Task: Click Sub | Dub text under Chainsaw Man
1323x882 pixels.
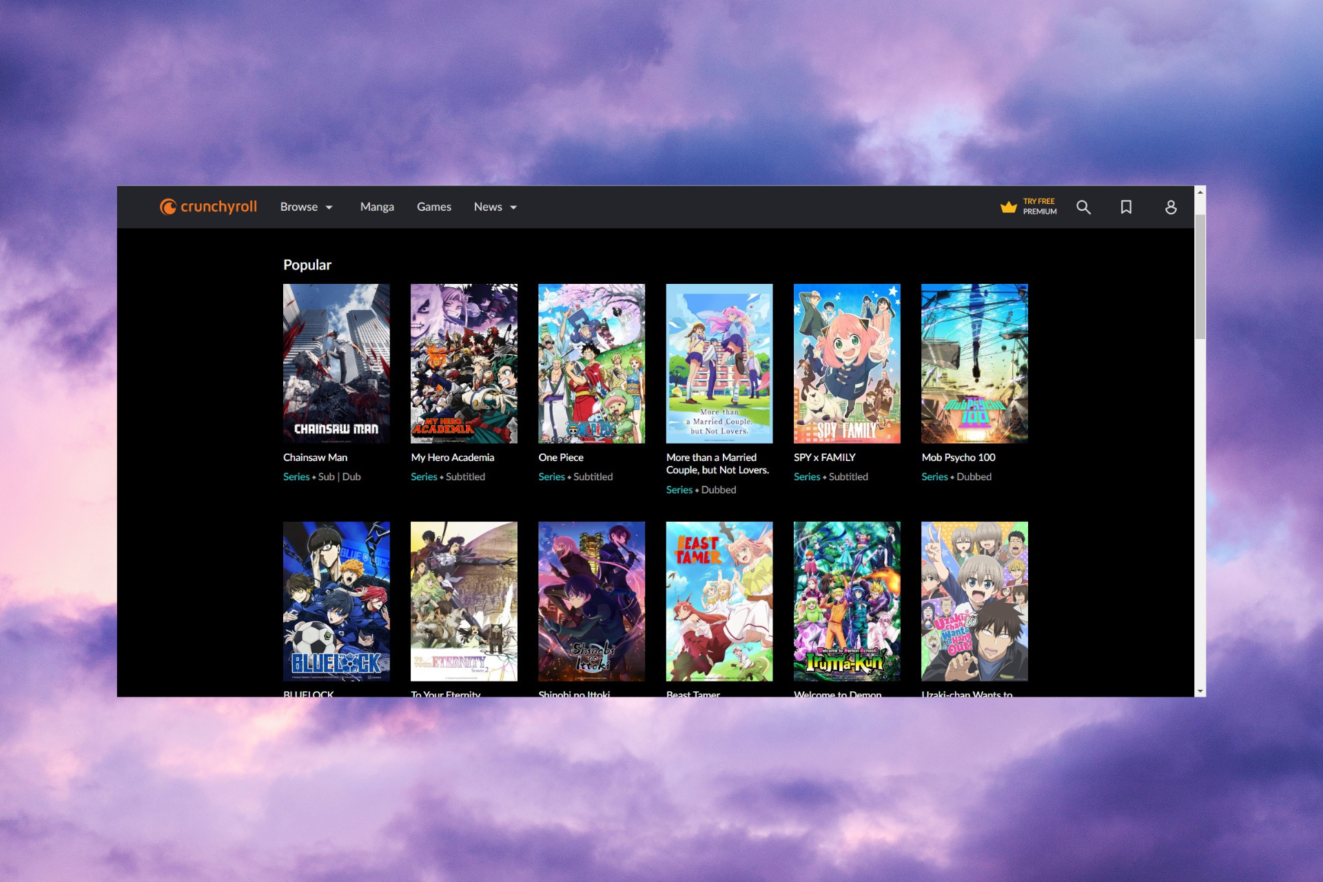Action: (339, 477)
